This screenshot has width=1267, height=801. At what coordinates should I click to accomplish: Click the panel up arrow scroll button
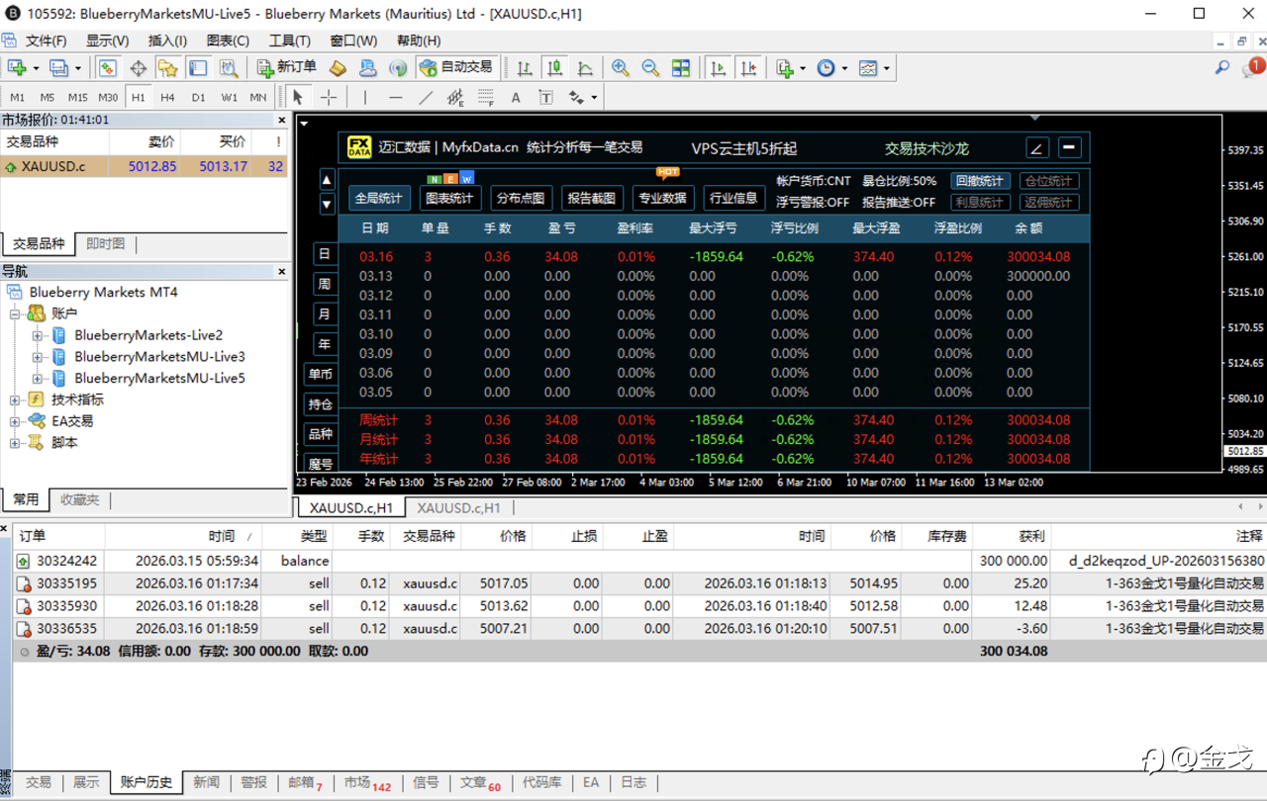coord(327,180)
